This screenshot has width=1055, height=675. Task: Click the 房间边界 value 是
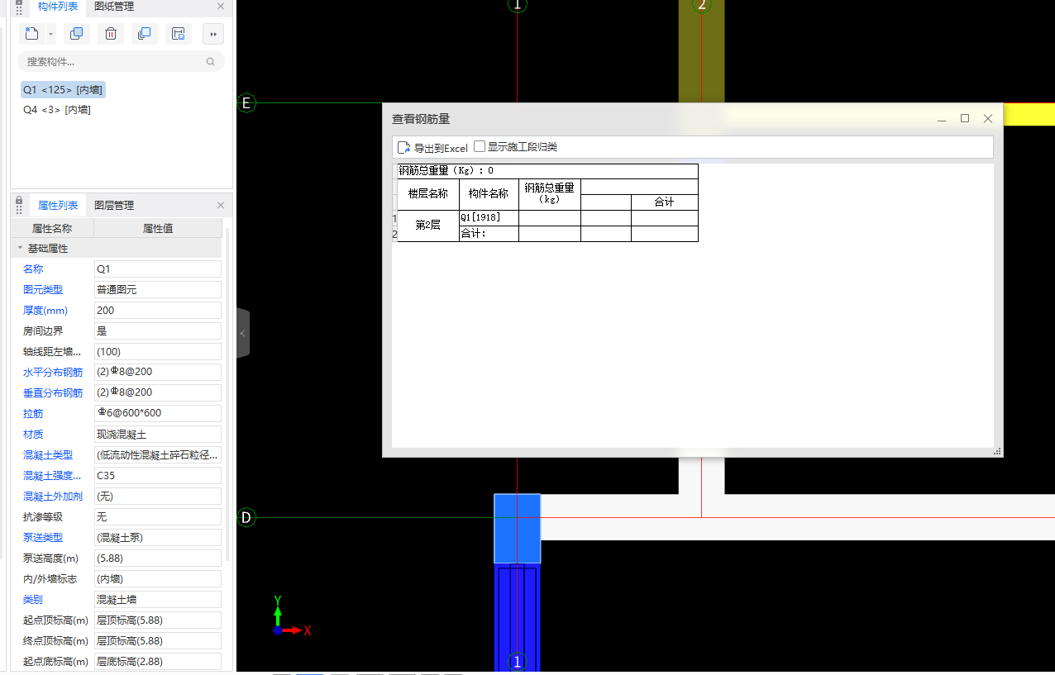click(x=158, y=330)
